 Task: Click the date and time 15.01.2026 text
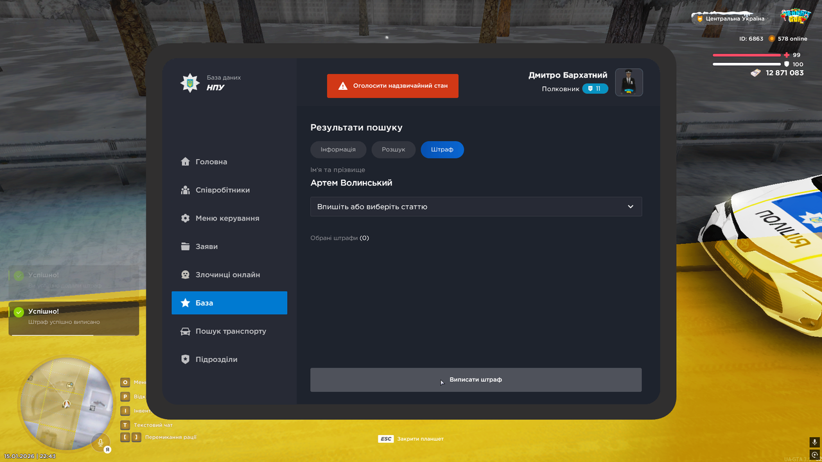pos(30,456)
